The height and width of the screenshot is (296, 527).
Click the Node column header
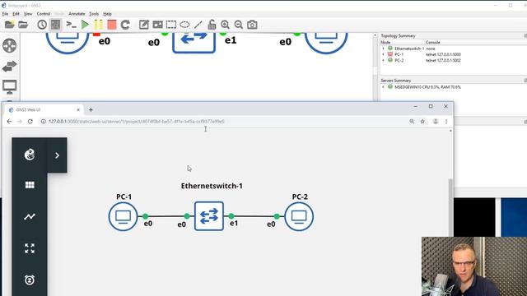click(385, 42)
